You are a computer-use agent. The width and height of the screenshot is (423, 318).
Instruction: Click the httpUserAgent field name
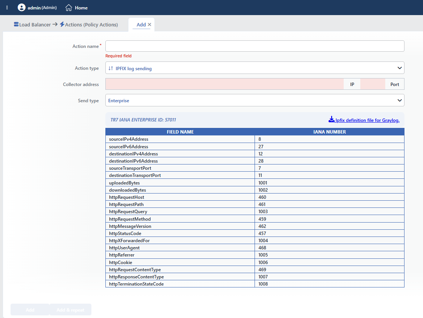tap(124, 248)
